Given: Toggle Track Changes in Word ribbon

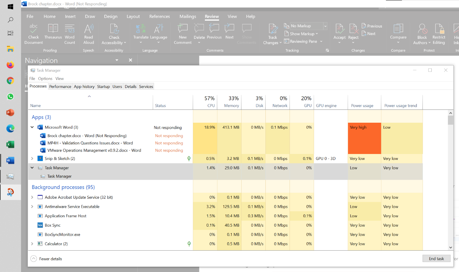Looking at the screenshot, I should [273, 28].
